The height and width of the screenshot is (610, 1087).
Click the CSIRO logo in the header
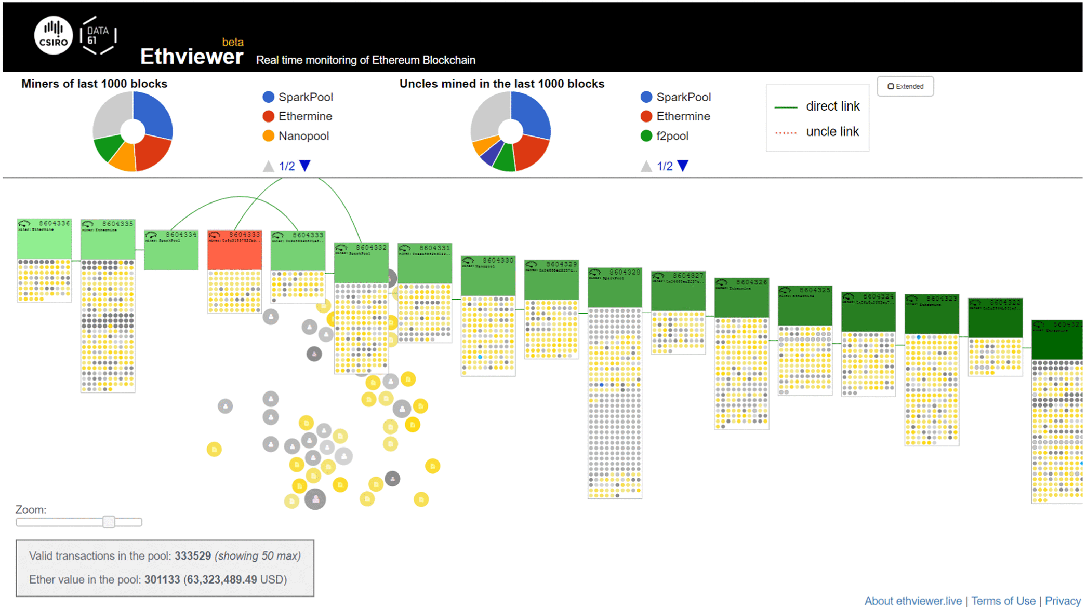click(54, 35)
